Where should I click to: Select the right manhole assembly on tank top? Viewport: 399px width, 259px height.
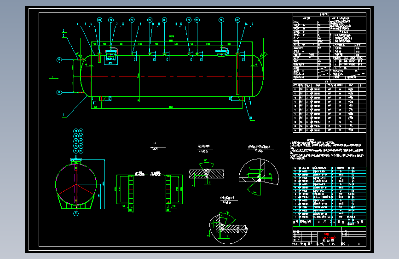point(222,51)
